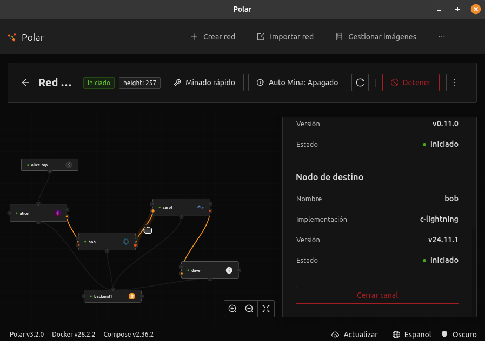Open Gestionar imágenes from the top menu

(376, 37)
